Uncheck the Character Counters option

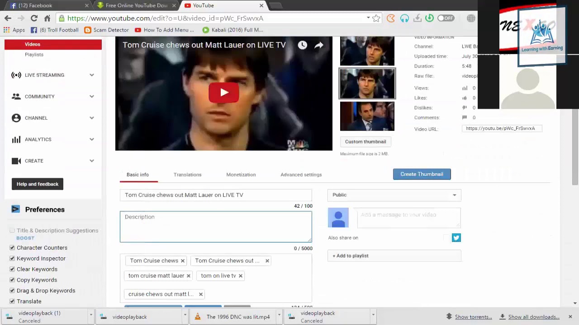12,248
